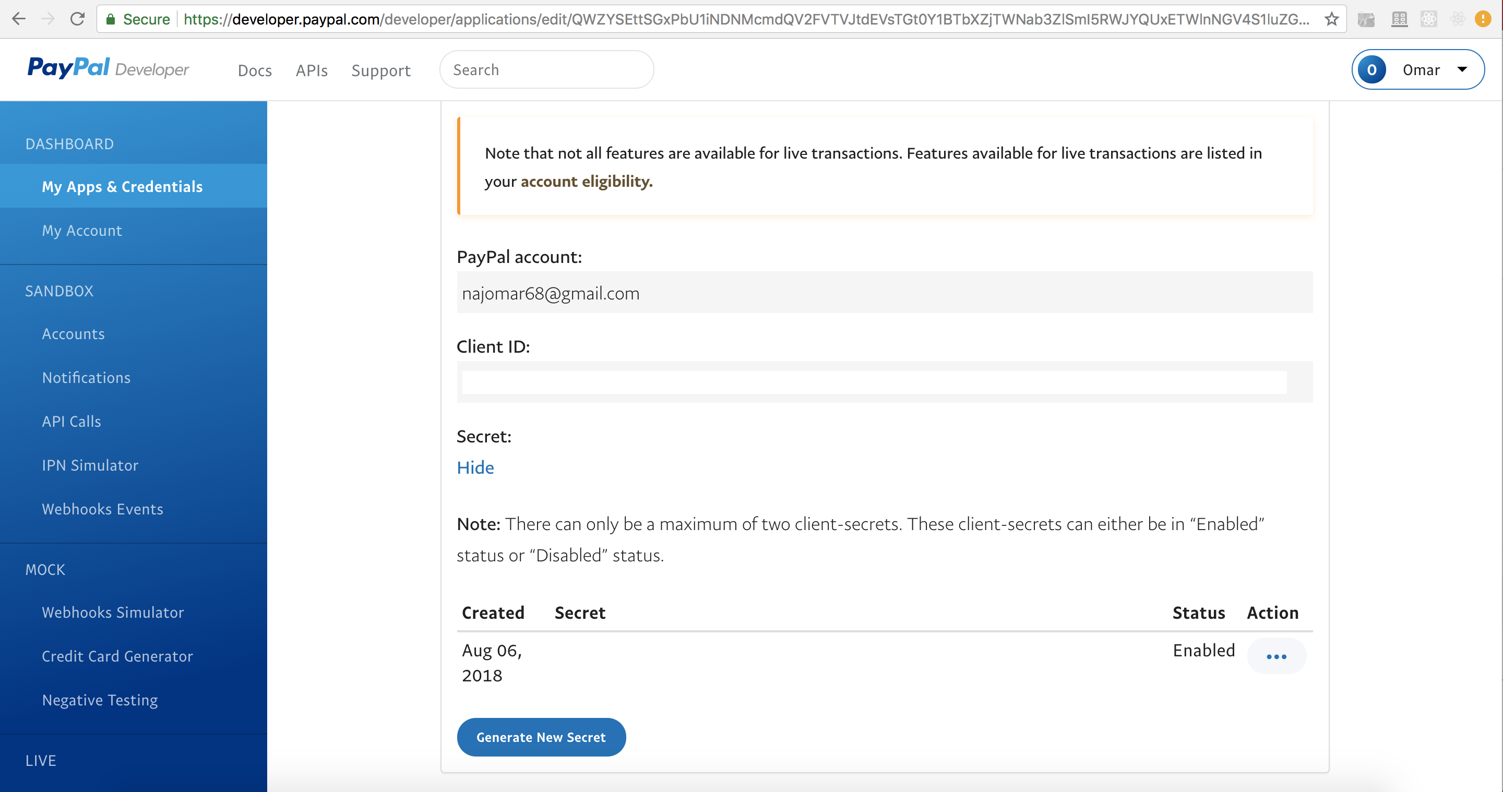Click the LIVE section heading
Image resolution: width=1503 pixels, height=792 pixels.
coord(41,760)
